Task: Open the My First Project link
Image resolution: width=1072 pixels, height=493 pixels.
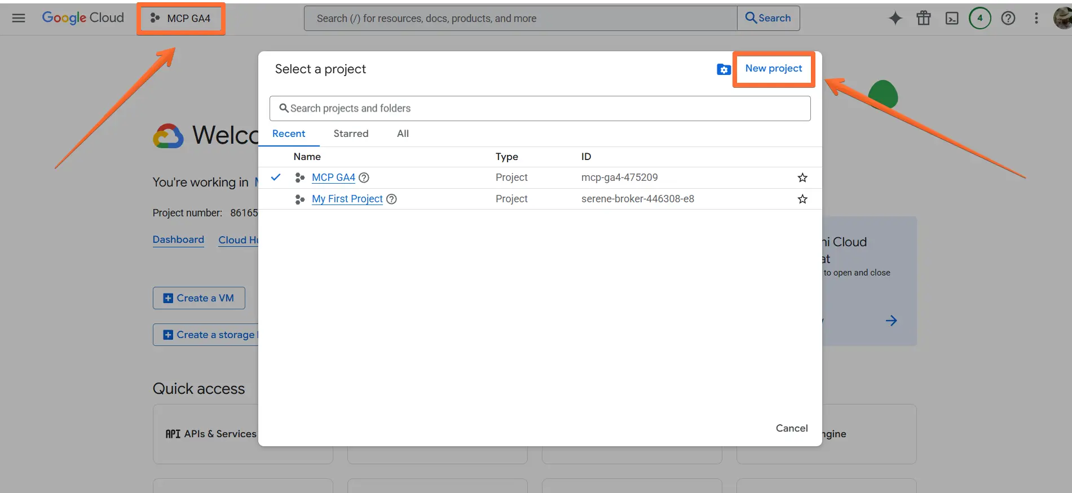Action: pyautogui.click(x=347, y=199)
